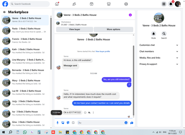The image size is (185, 135).
Task: Choose a GIF icon in composer
Action: point(73,122)
